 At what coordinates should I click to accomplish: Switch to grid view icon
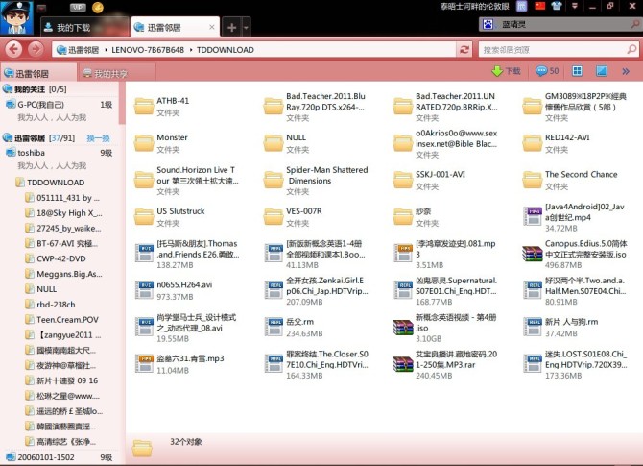tap(577, 71)
